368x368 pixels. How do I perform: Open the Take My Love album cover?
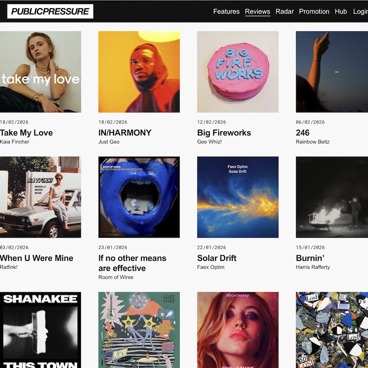[x=40, y=72]
